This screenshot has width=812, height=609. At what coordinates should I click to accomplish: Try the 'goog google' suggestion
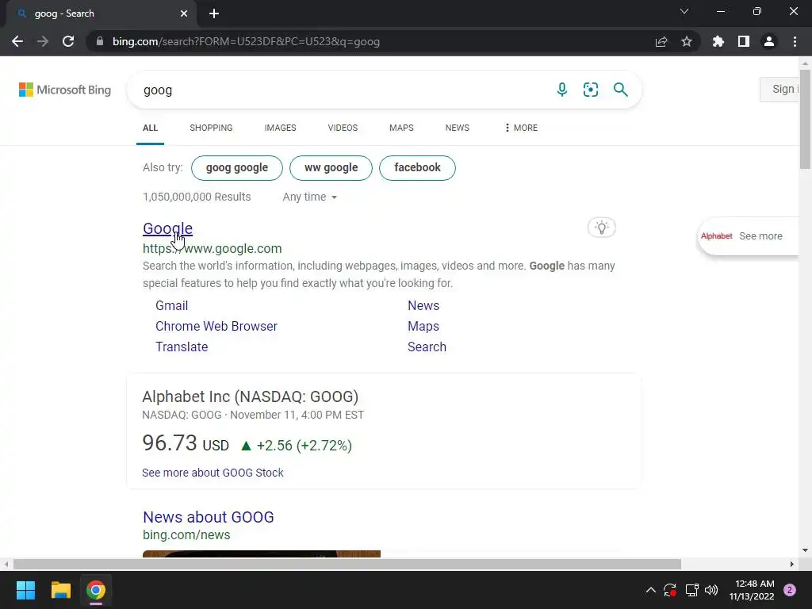pyautogui.click(x=237, y=168)
